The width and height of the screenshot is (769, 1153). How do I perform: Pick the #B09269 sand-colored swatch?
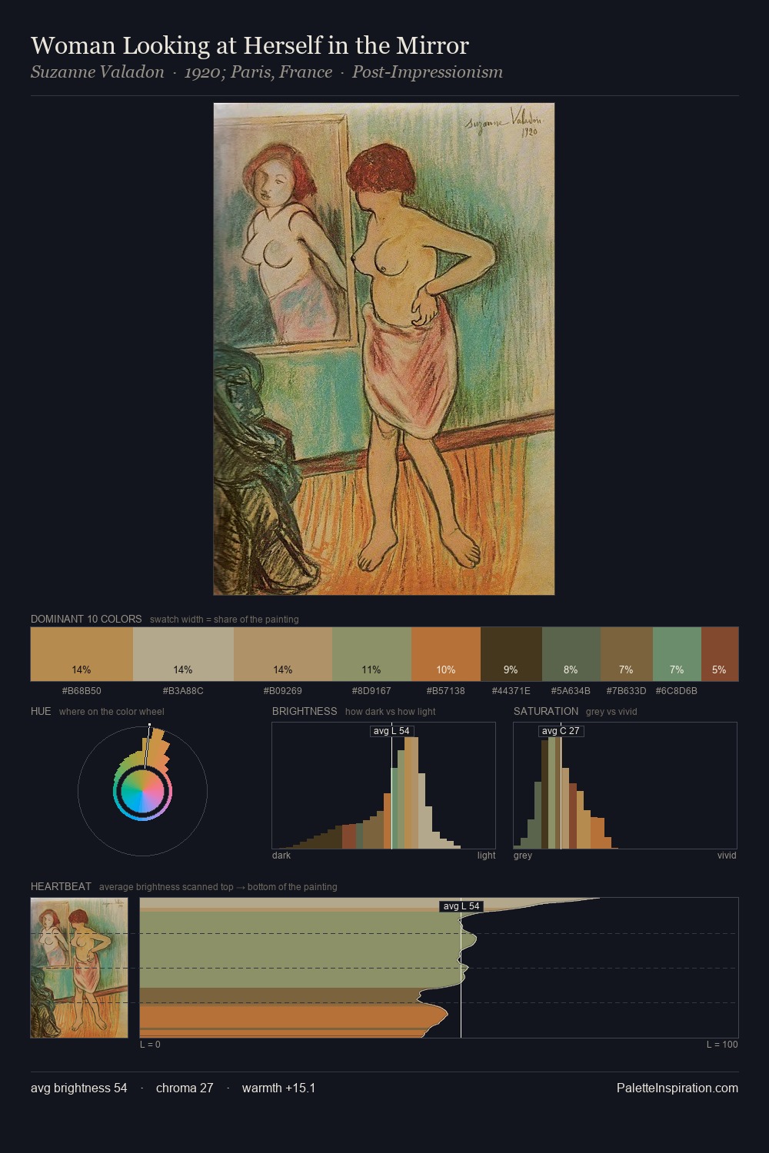click(283, 654)
